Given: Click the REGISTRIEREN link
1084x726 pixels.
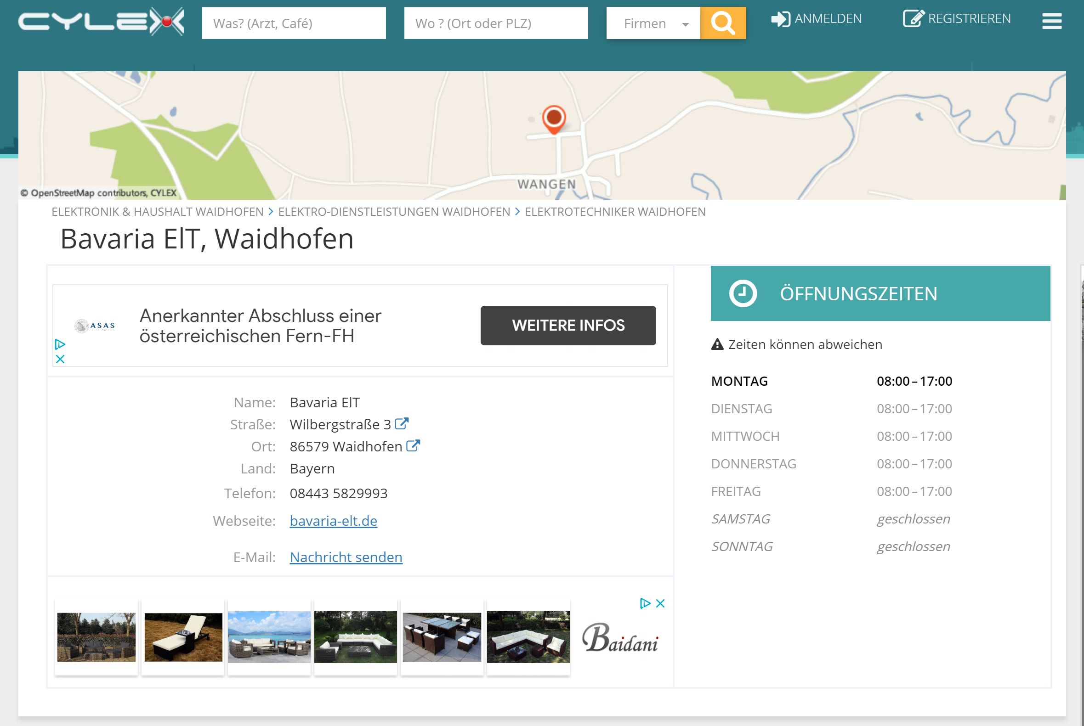Looking at the screenshot, I should click(969, 19).
